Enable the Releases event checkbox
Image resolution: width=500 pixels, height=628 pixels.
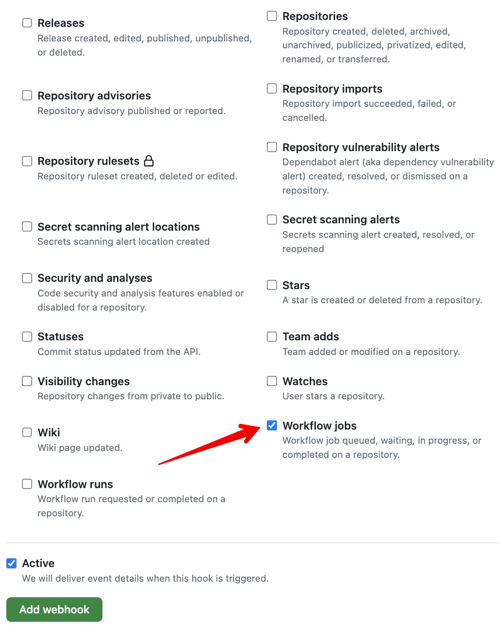[27, 23]
